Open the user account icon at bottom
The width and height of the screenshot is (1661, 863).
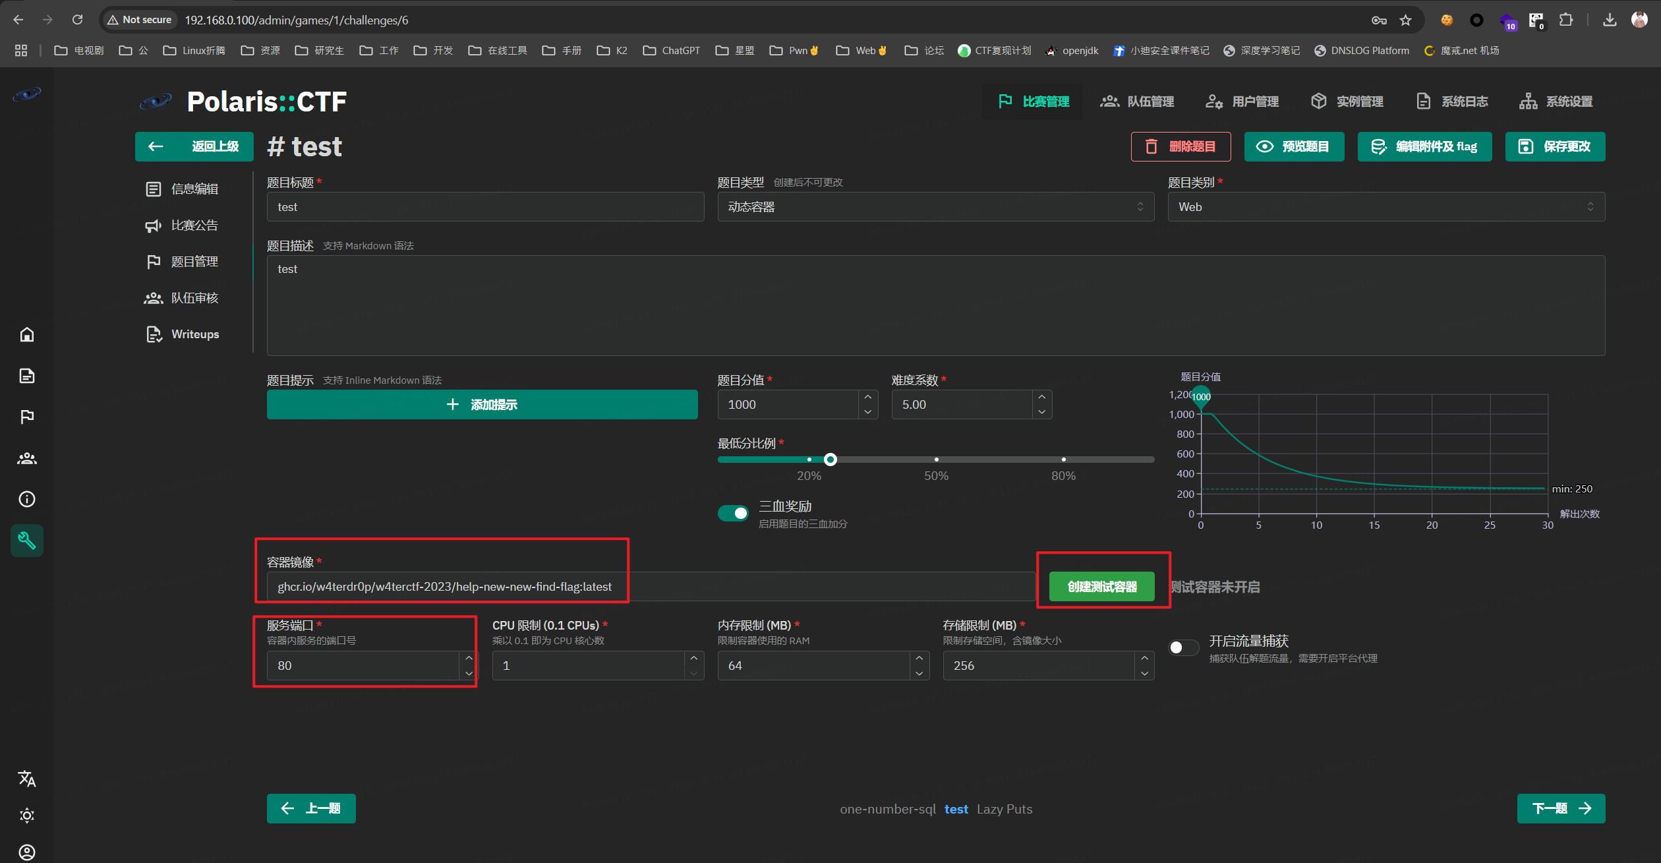point(27,852)
